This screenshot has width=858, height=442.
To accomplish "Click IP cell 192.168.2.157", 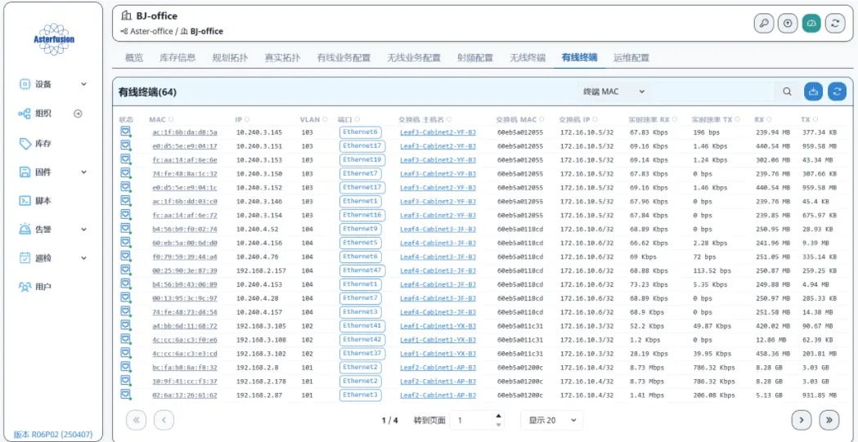I will click(x=261, y=271).
